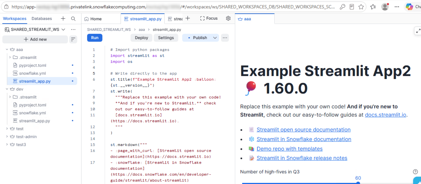Click streamlit_app.py in the breadcrumb path
Image resolution: width=421 pixels, height=184 pixels.
(x=167, y=30)
